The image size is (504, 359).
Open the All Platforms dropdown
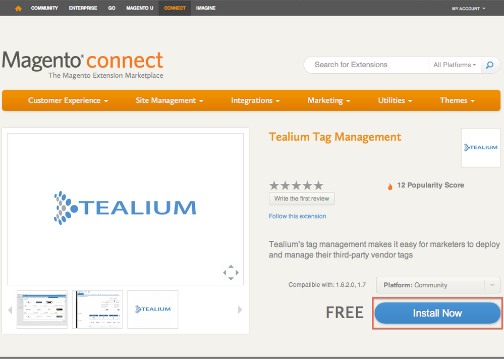[x=455, y=65]
